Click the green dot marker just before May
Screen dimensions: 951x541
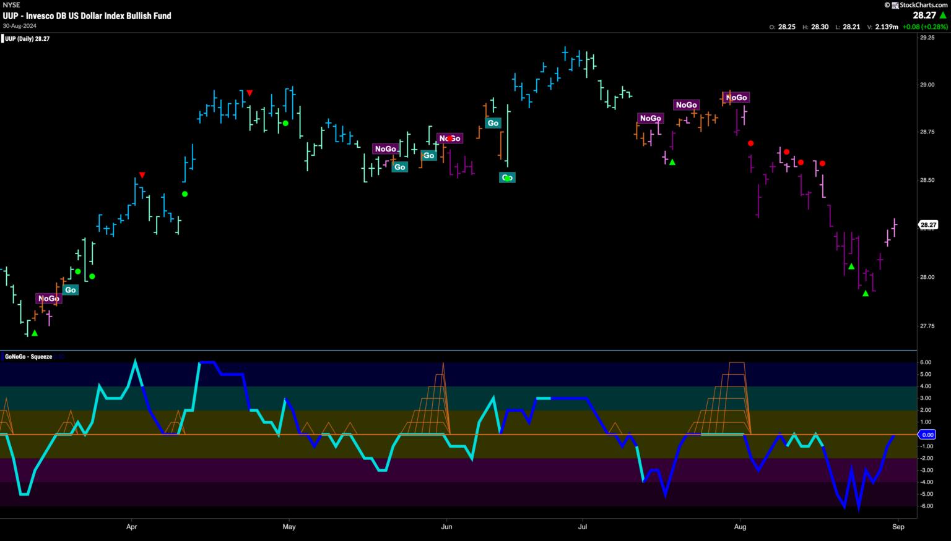coord(285,123)
